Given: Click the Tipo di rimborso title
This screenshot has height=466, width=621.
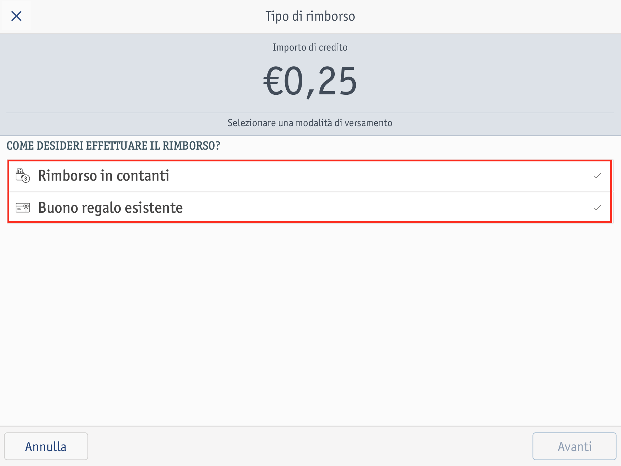Looking at the screenshot, I should 310,16.
